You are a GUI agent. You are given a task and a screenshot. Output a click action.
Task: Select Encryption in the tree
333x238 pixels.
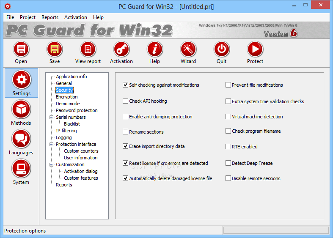67,97
